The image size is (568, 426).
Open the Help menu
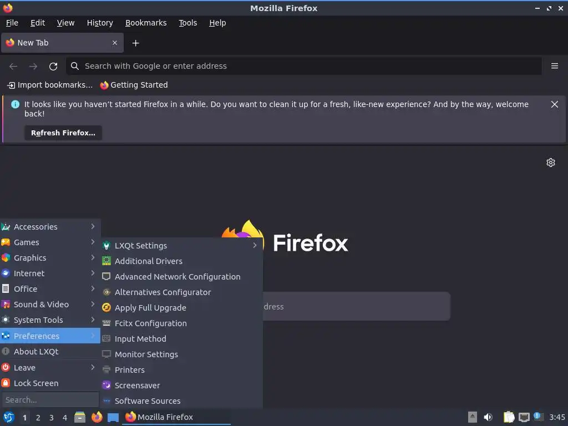click(217, 23)
